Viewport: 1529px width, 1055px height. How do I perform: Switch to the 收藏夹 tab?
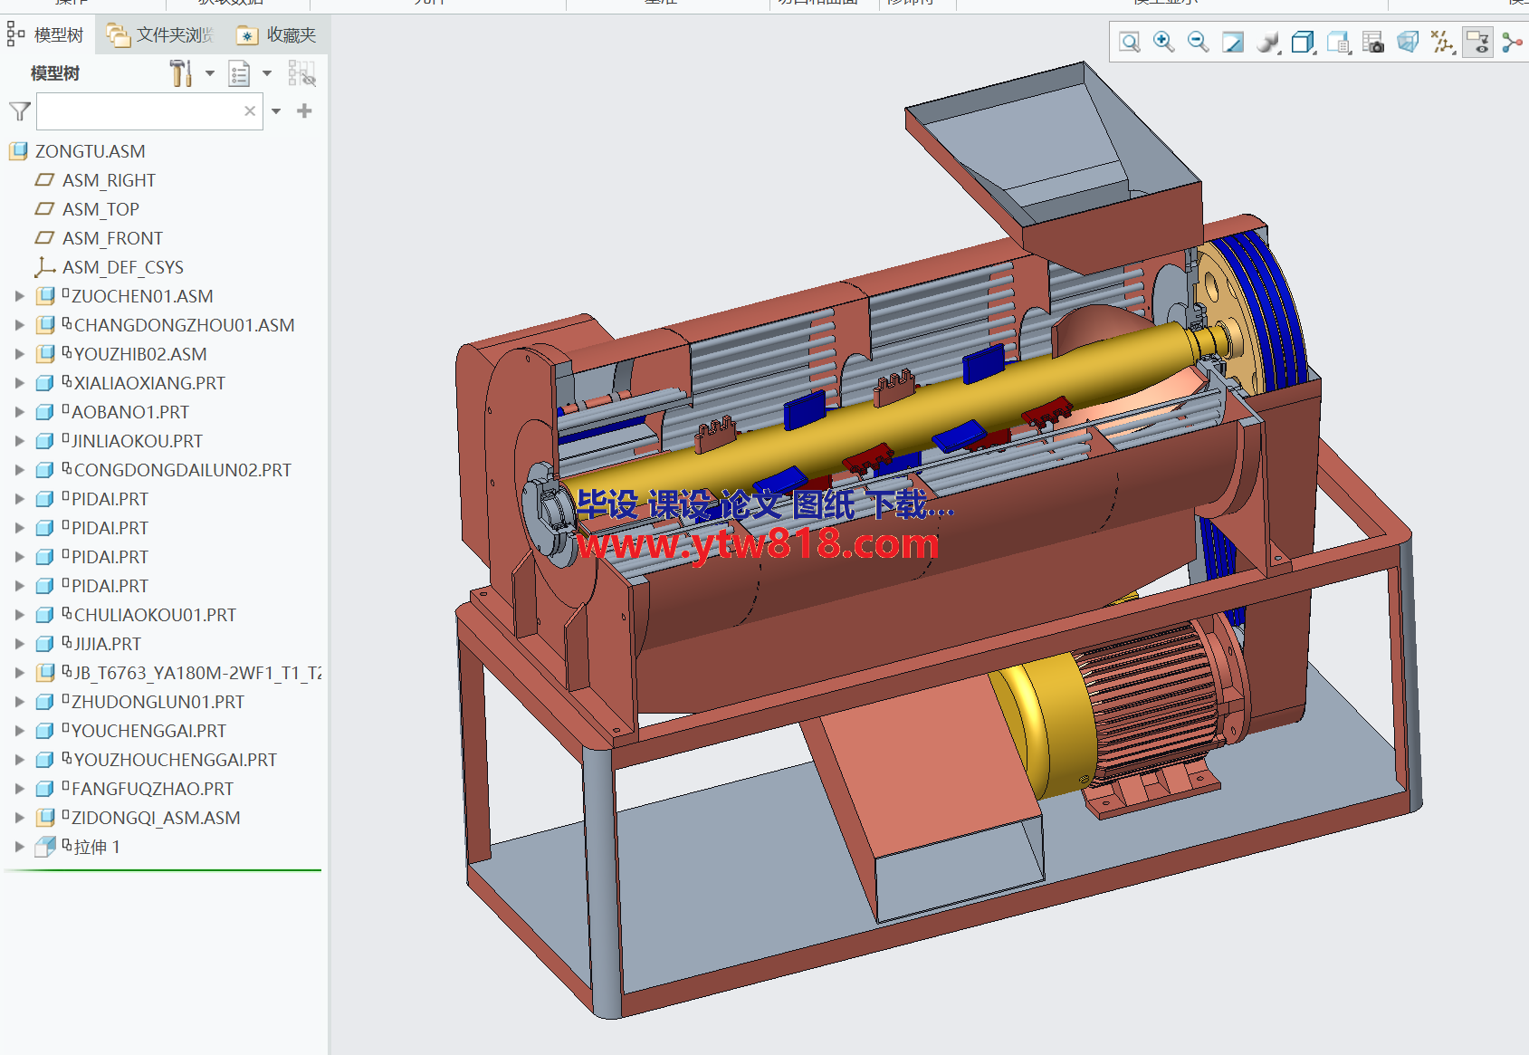276,34
